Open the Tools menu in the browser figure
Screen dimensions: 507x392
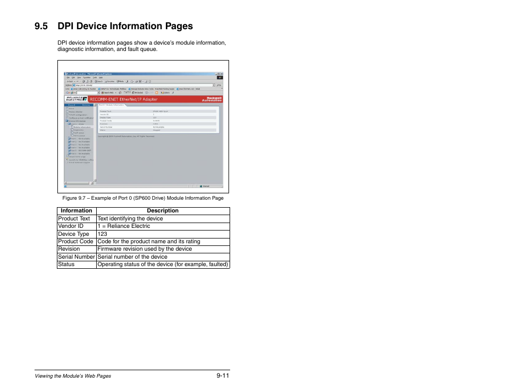[95, 78]
